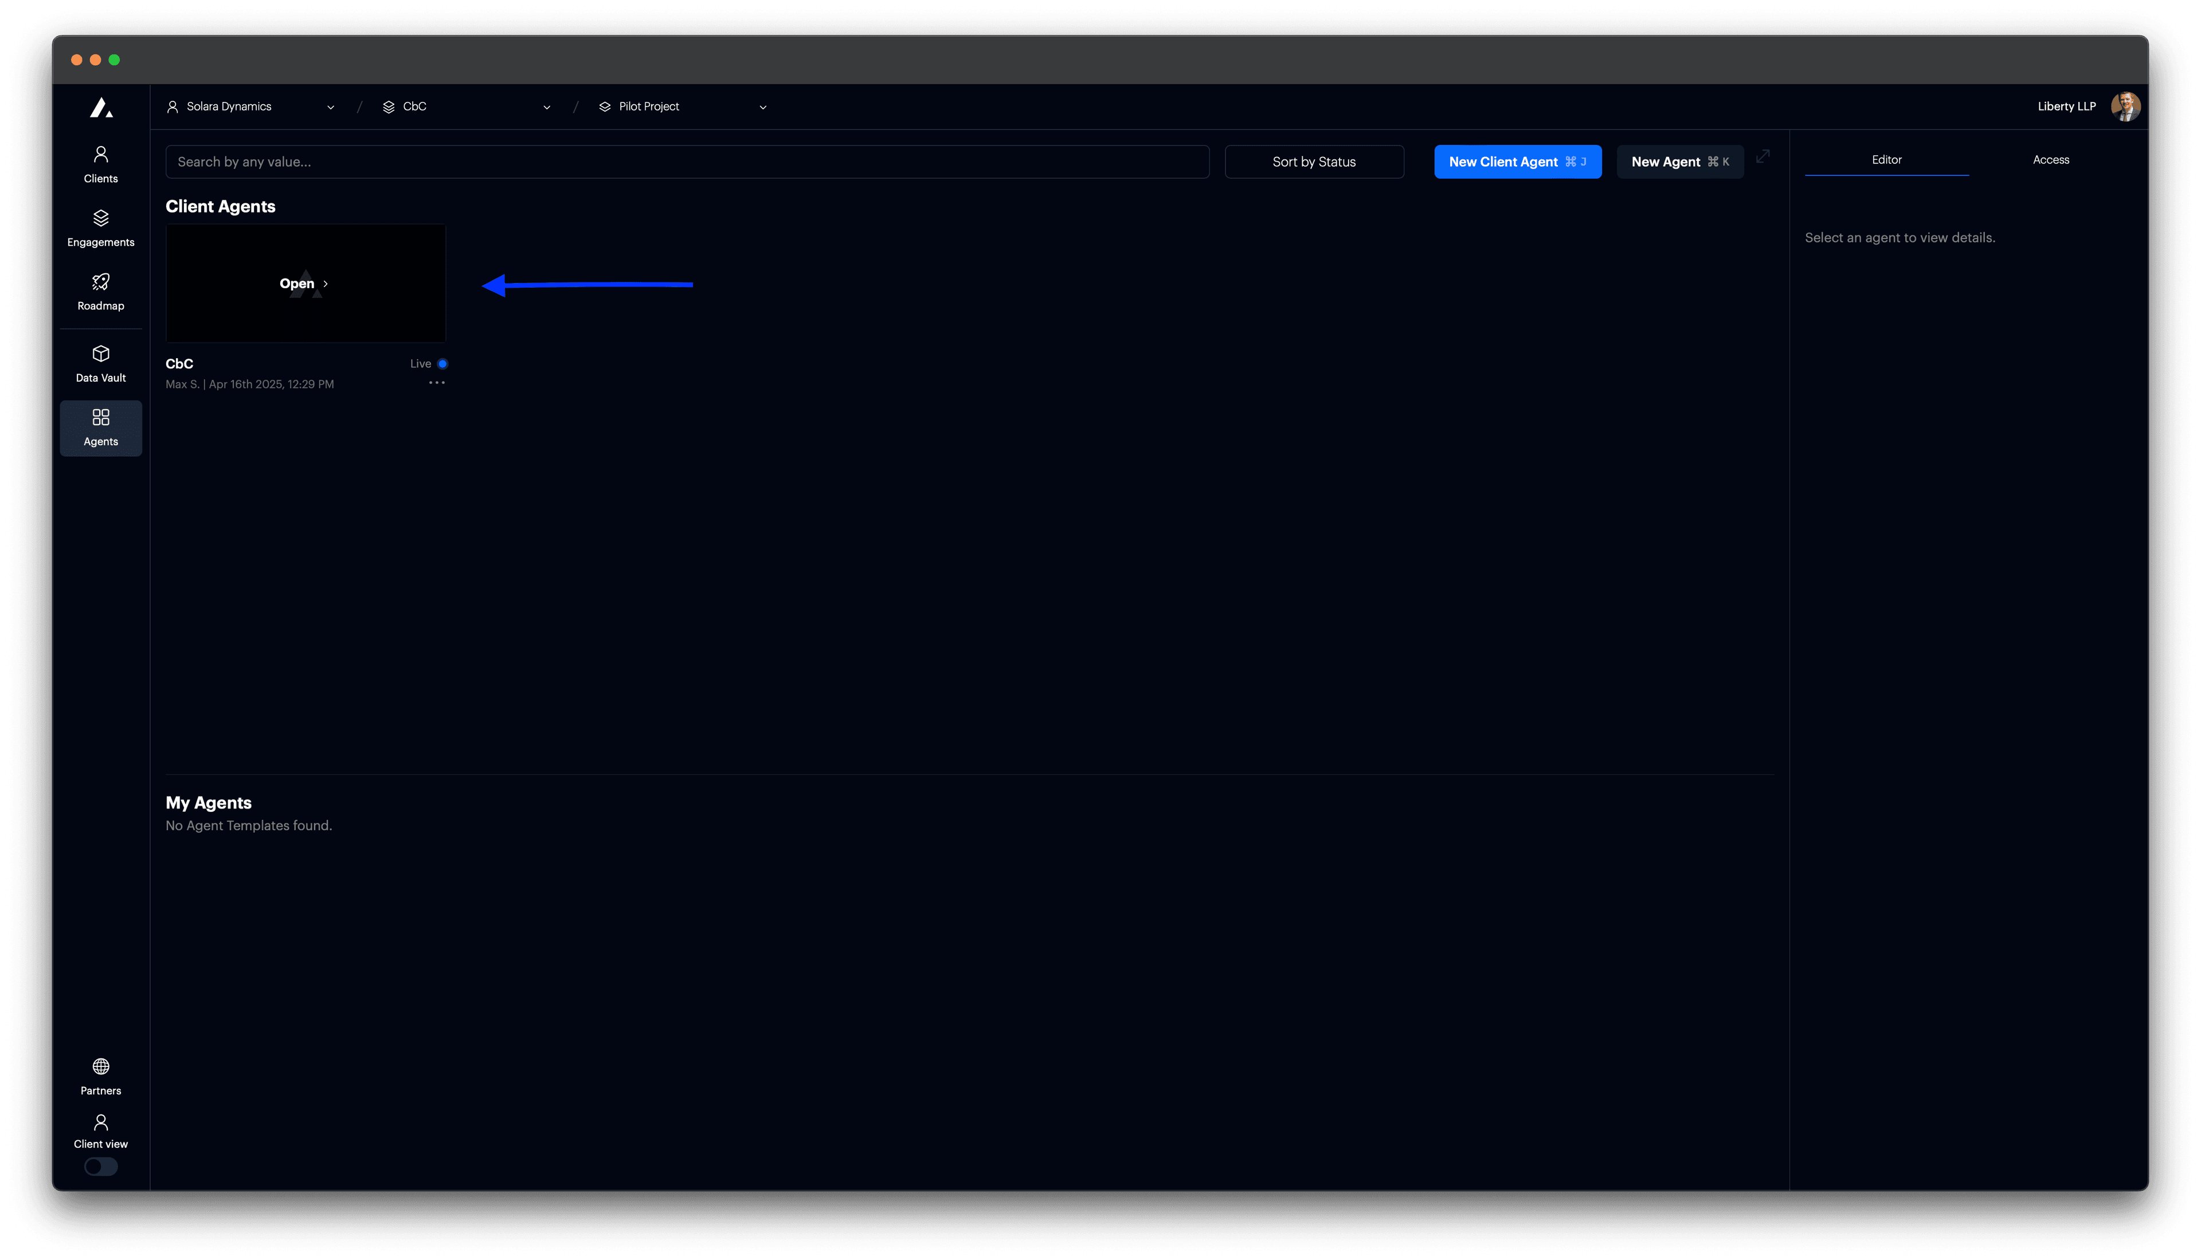This screenshot has height=1260, width=2201.
Task: Select the Roadmap icon
Action: 100,292
